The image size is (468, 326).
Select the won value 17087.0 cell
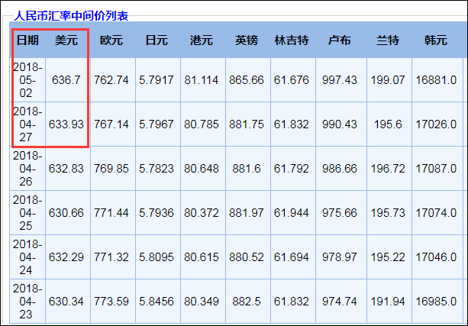(435, 168)
